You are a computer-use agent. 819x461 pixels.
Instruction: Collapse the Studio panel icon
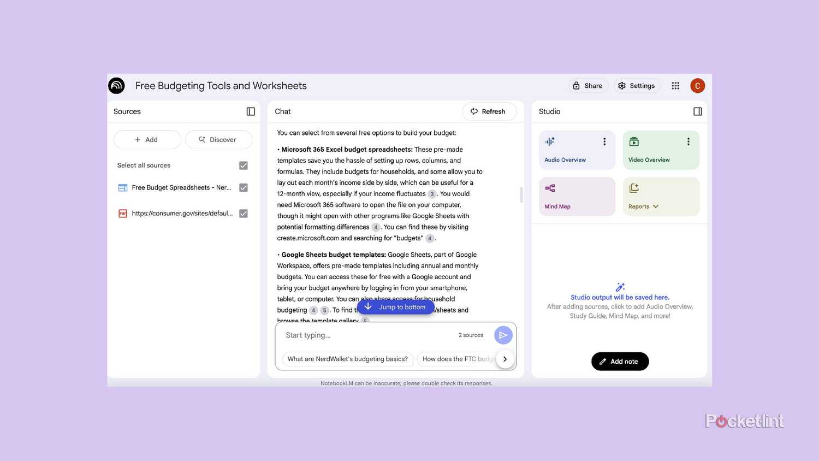pyautogui.click(x=697, y=111)
